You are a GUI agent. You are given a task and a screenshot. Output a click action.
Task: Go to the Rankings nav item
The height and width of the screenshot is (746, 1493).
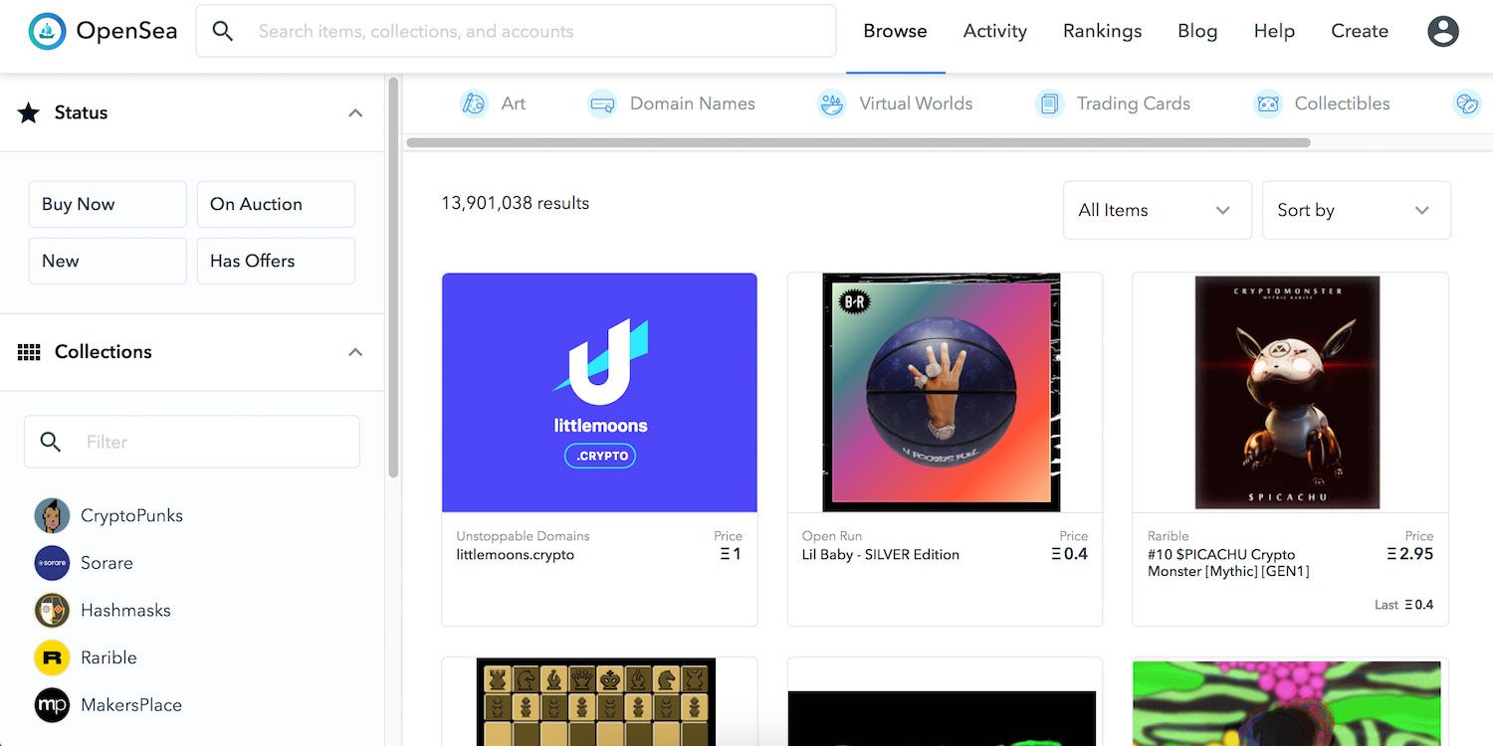pos(1102,31)
